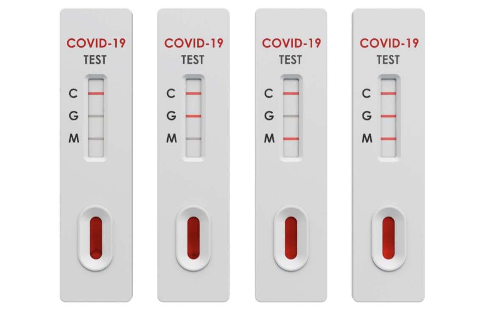Click the red sample well on the rightmost test
The width and height of the screenshot is (487, 314).
[389, 238]
